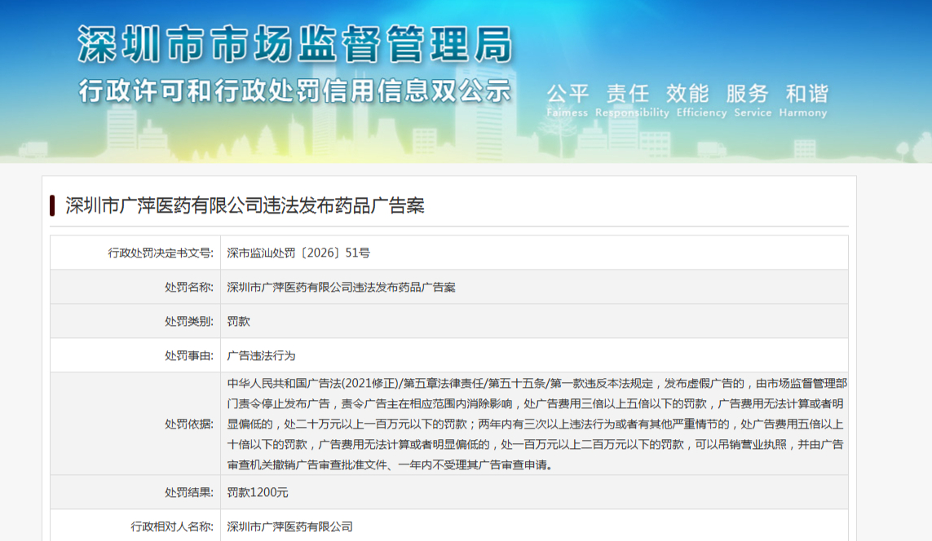Viewport: 932px width, 541px height.
Task: Click the 处罚事由 label
Action: tap(189, 356)
